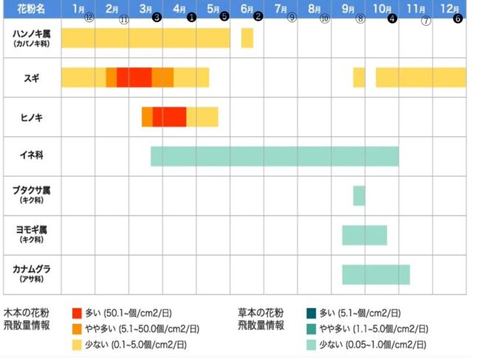
Task: Click the orange やや多い woody pollen swatch
Action: click(x=77, y=329)
